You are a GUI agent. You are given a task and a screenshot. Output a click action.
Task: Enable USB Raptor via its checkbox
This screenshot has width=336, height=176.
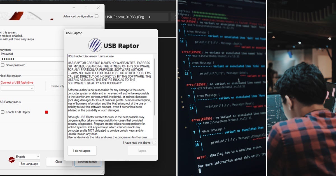click(x=3, y=112)
